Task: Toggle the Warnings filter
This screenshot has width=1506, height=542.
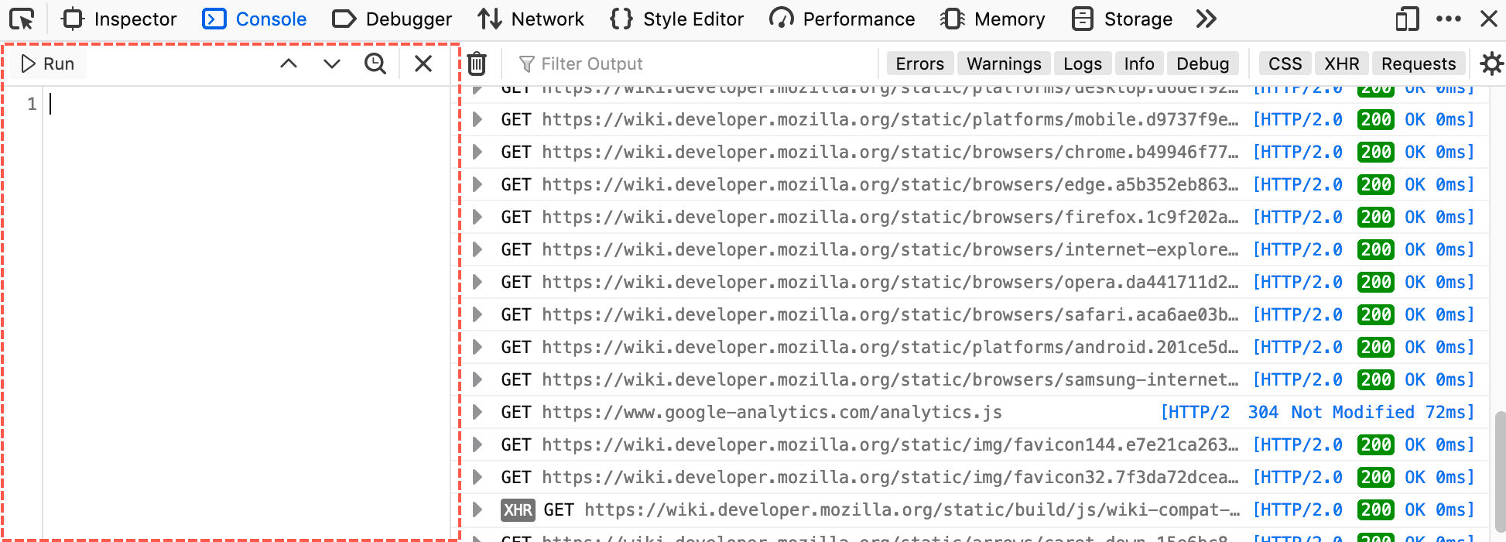Action: click(1004, 63)
